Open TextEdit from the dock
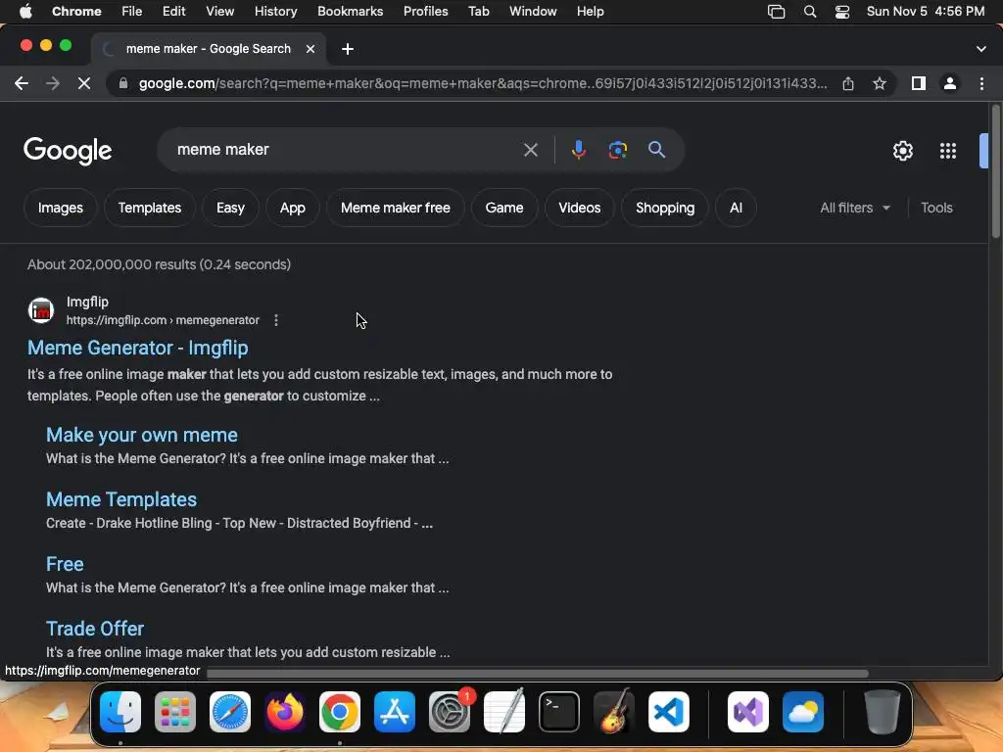The image size is (1003, 752). click(x=504, y=712)
